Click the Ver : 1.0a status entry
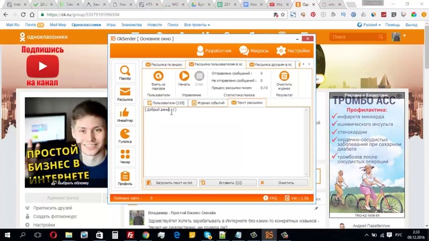Screen dimensions: 429x241 (x=296, y=198)
